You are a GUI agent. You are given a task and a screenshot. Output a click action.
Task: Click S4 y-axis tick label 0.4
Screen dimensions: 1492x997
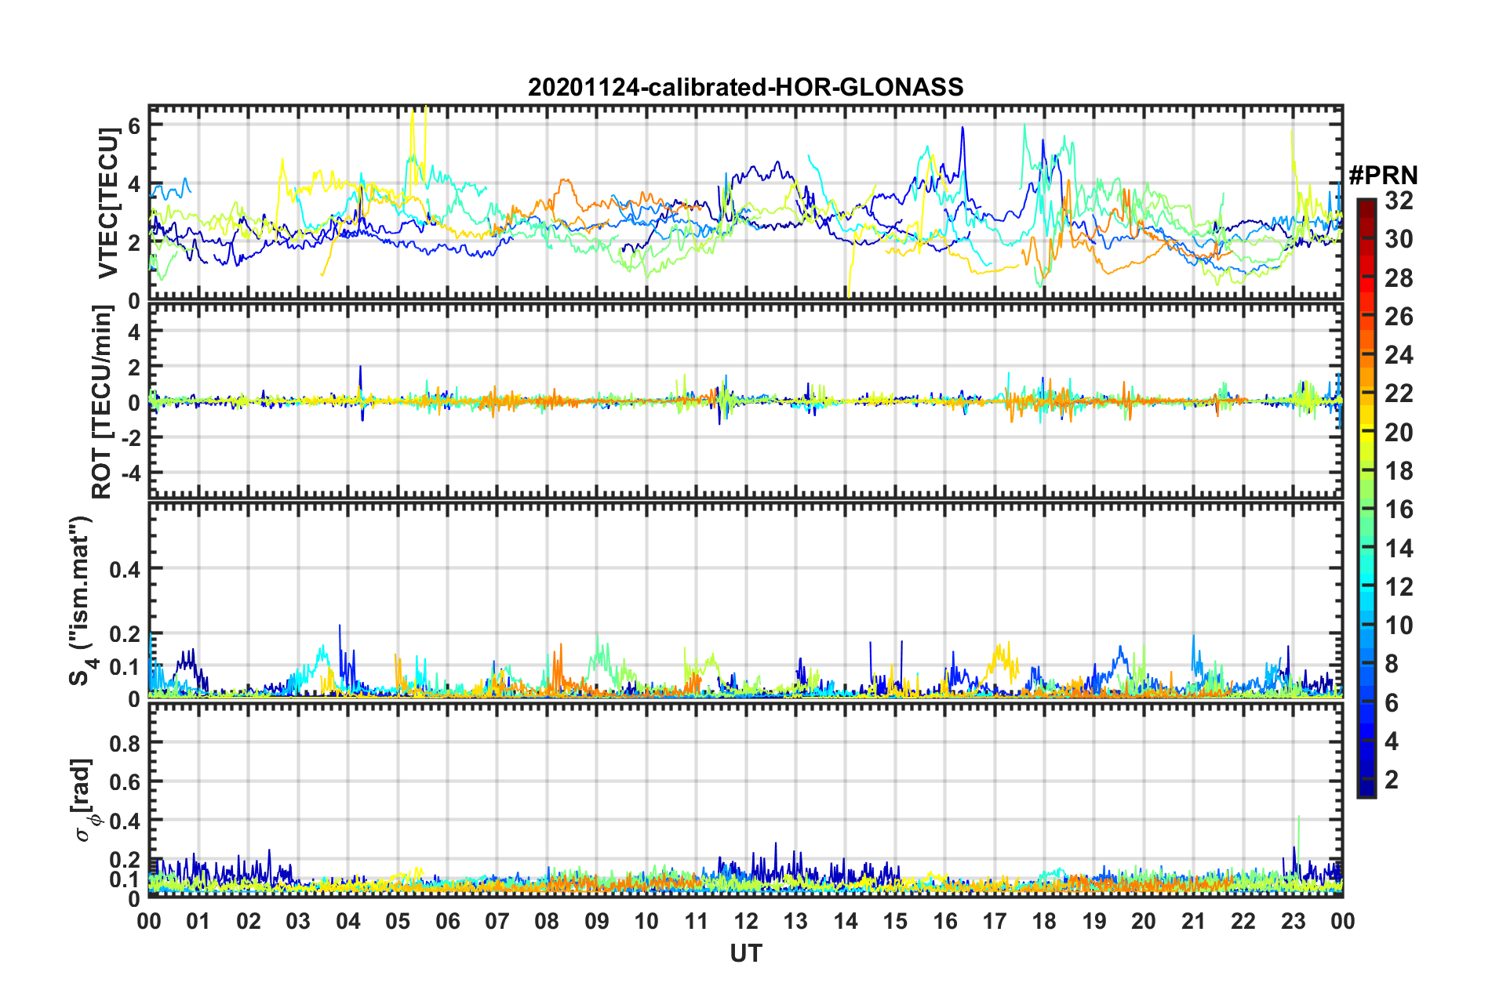click(125, 570)
